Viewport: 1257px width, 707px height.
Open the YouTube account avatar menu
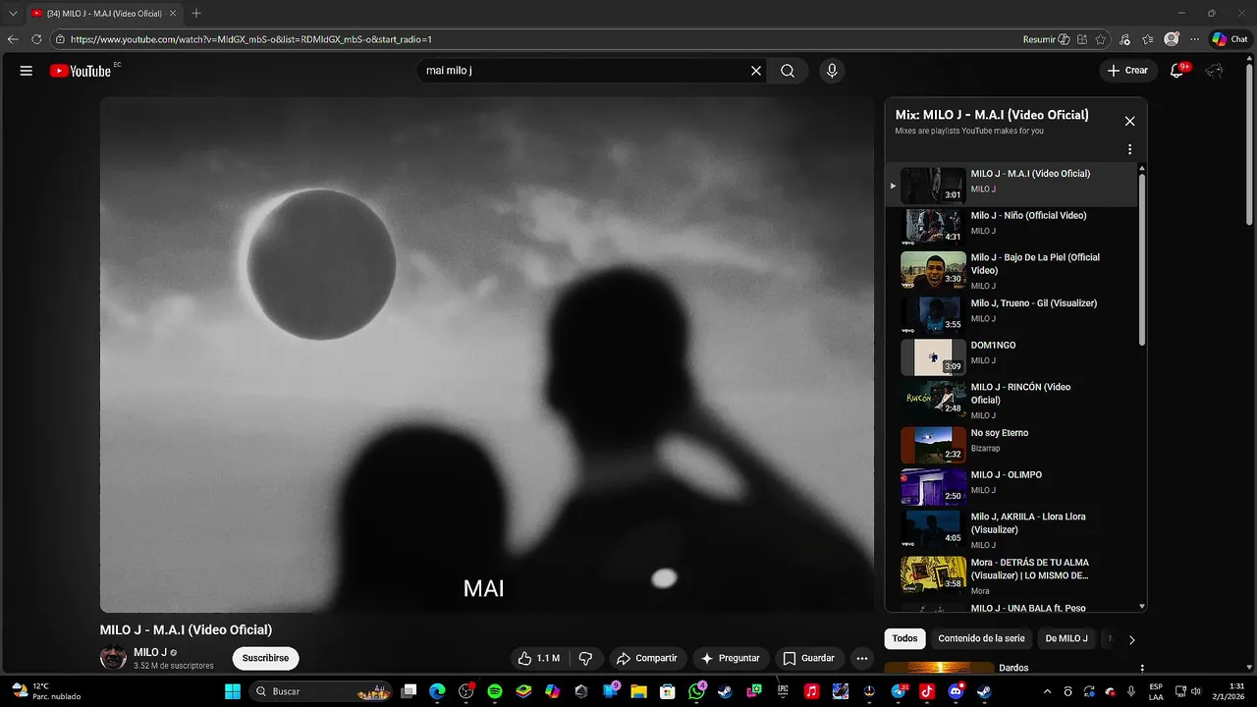[x=1215, y=71]
